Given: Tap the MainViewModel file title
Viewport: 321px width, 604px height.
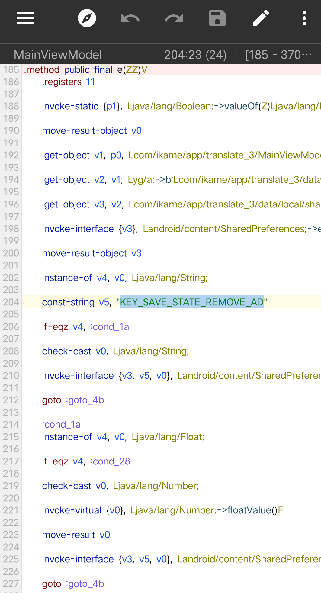Looking at the screenshot, I should [x=58, y=55].
